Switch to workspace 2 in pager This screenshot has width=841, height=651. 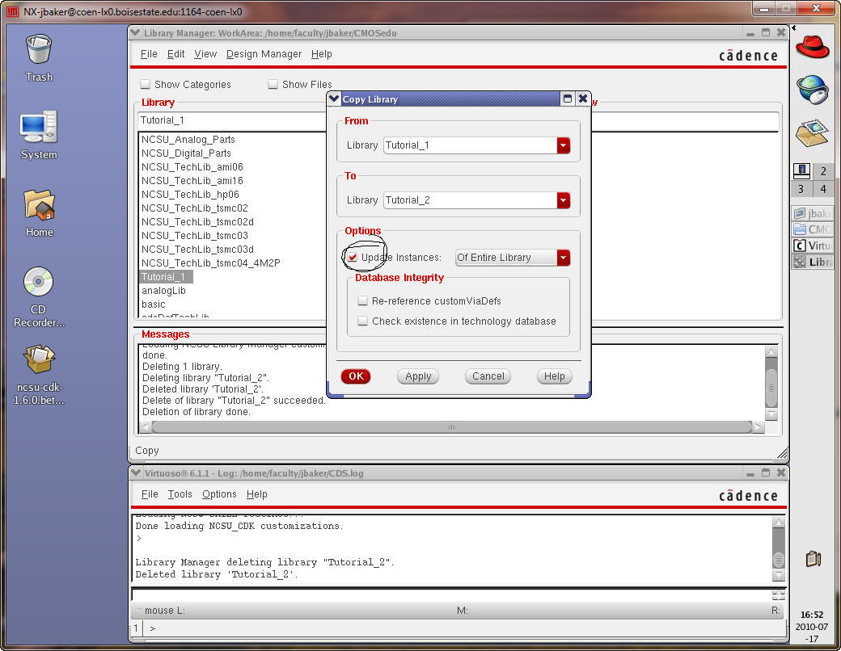click(822, 171)
